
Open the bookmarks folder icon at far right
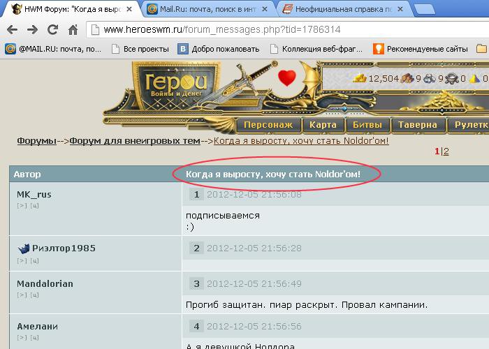482,49
